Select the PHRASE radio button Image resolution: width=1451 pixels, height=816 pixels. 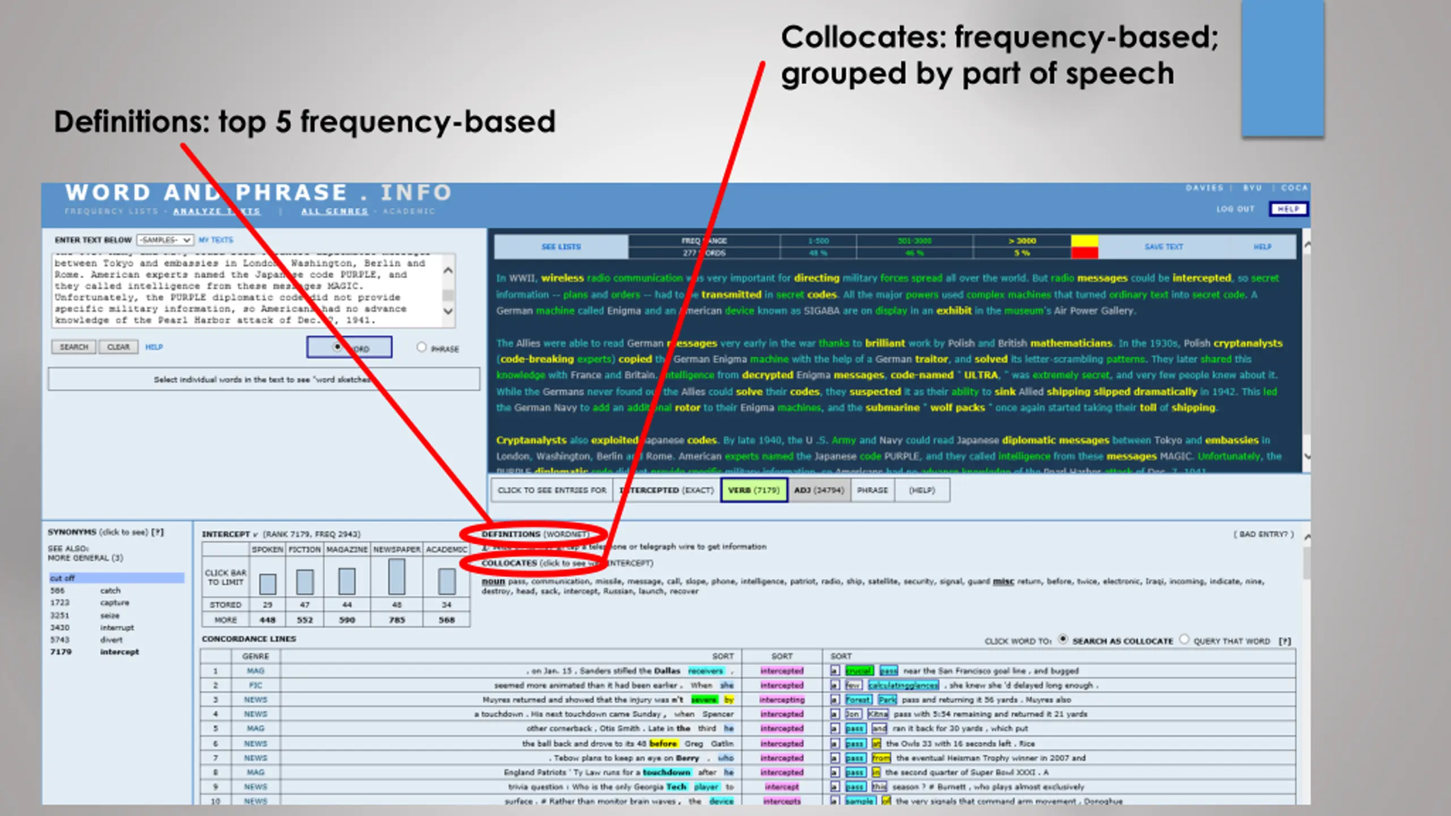tap(421, 347)
